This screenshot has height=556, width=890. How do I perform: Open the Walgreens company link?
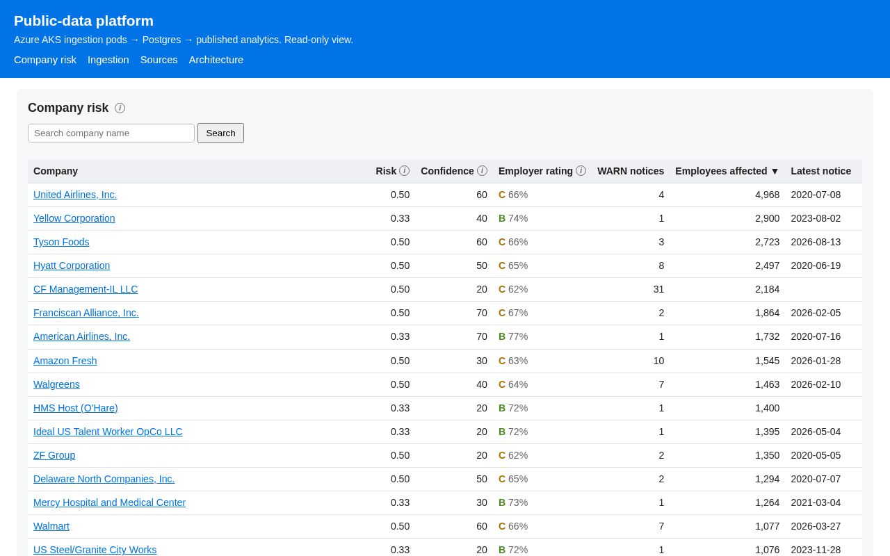click(x=56, y=384)
